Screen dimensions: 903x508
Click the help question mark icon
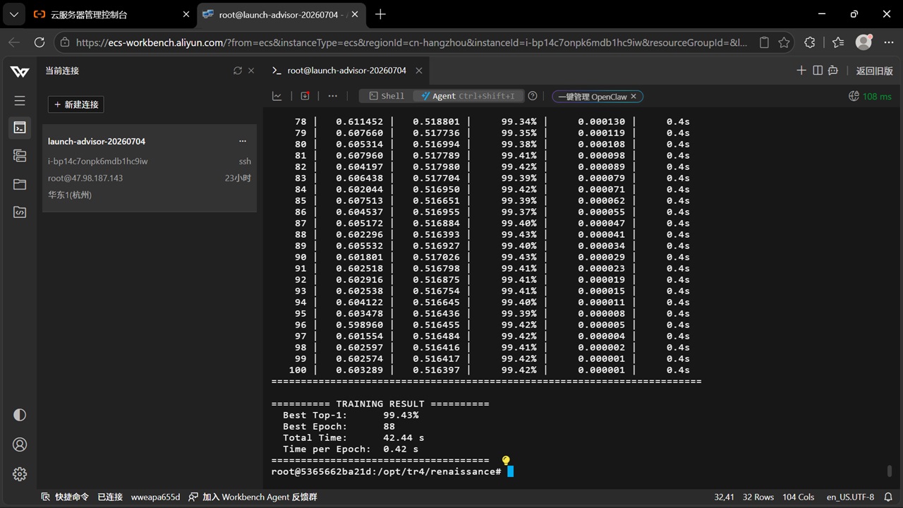coord(533,96)
